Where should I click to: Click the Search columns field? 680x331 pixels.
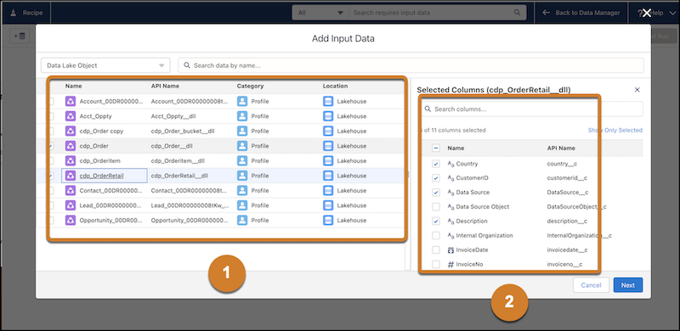click(532, 109)
